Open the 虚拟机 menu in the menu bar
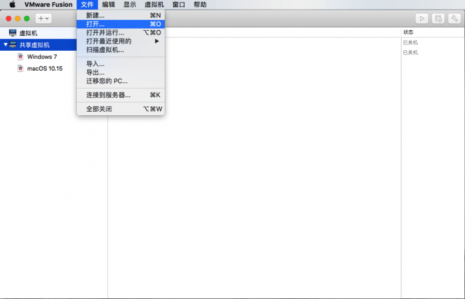This screenshot has height=299, width=465. tap(154, 4)
